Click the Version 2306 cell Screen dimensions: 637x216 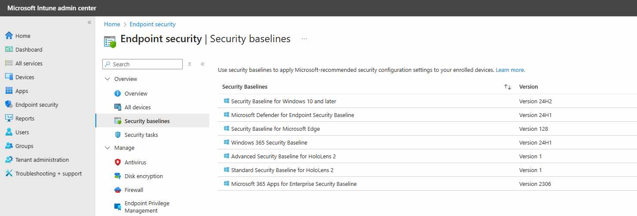[x=535, y=184]
